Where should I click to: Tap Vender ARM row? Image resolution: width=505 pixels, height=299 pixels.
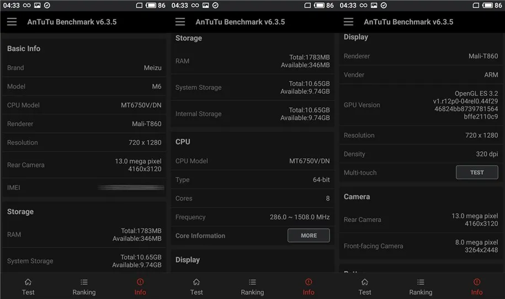(x=421, y=74)
